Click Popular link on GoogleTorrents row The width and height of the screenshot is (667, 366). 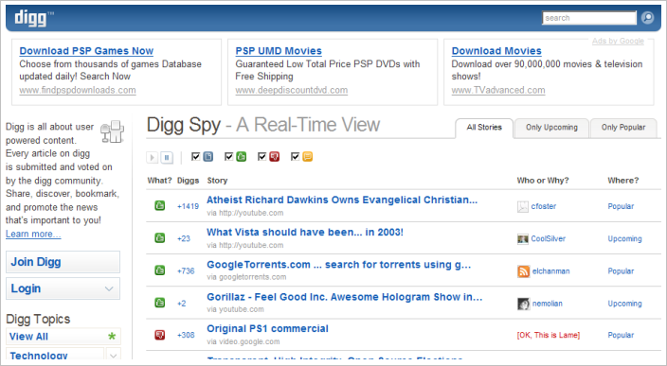[x=621, y=270]
